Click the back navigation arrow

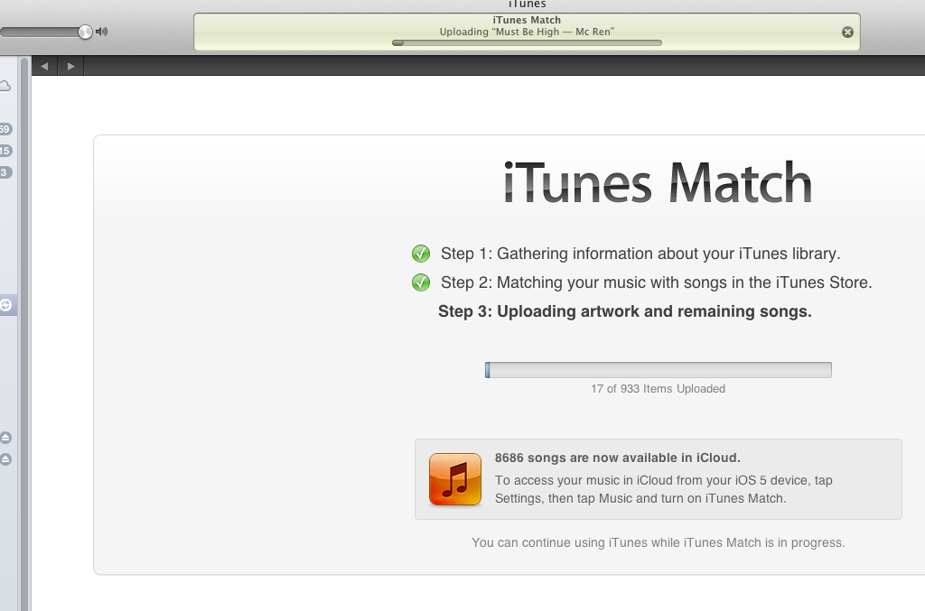(x=44, y=66)
